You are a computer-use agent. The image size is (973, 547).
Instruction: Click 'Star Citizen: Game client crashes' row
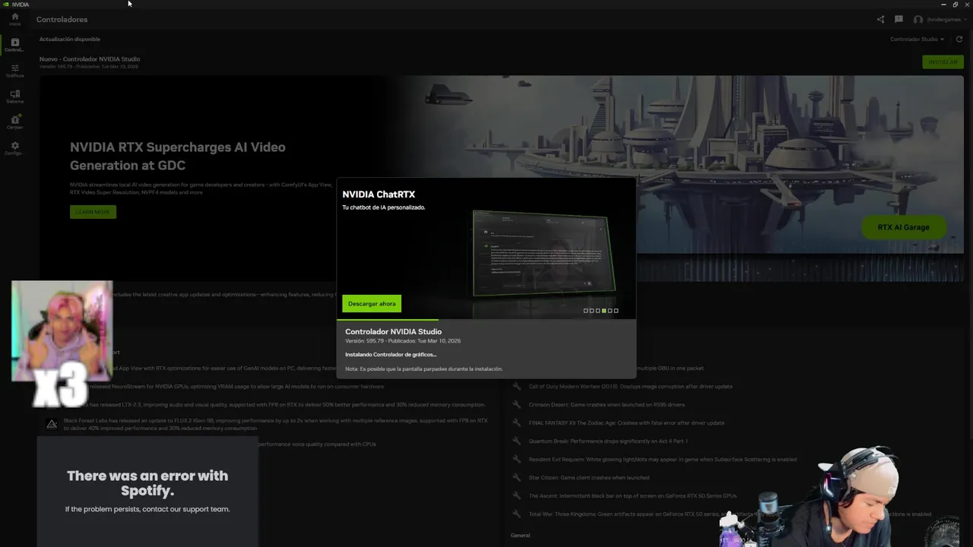589,477
